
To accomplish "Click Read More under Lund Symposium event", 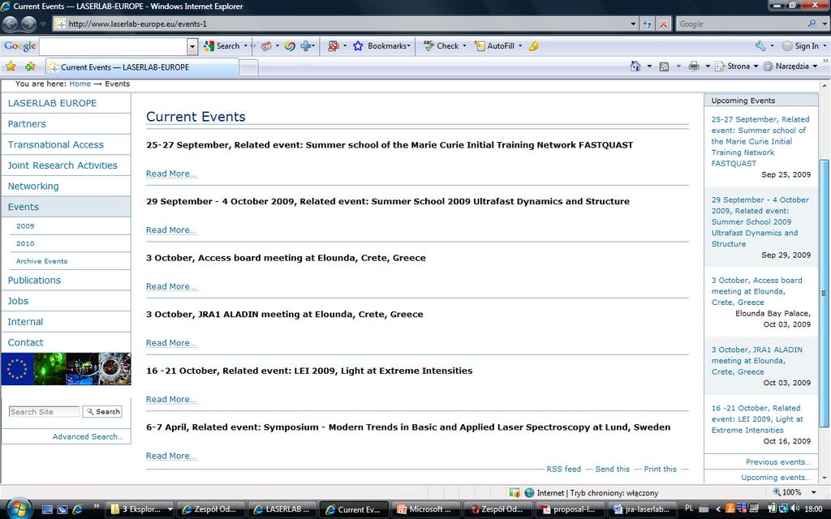I will click(171, 456).
